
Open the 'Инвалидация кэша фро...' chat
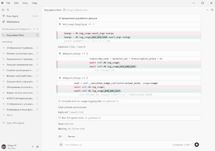[x=20, y=110]
